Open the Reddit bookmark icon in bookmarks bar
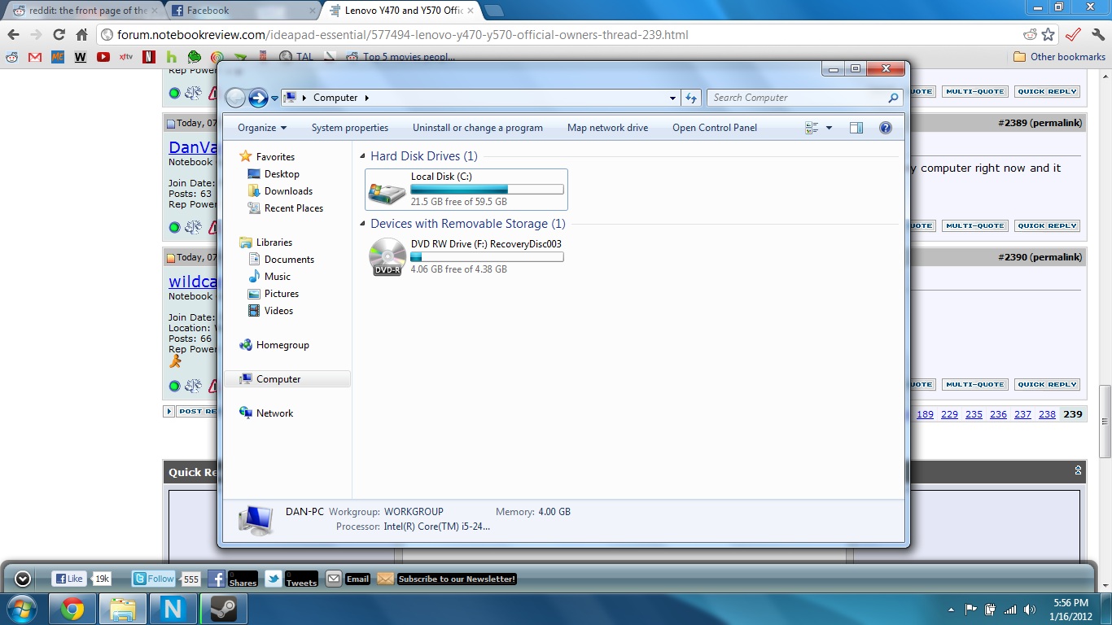 [x=12, y=57]
